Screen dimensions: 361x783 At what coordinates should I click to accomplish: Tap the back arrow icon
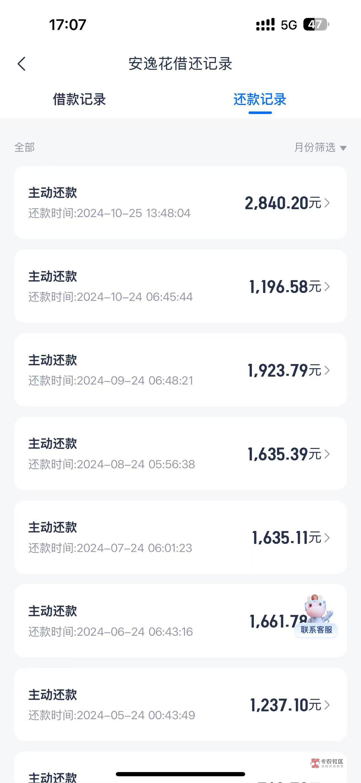[x=21, y=64]
